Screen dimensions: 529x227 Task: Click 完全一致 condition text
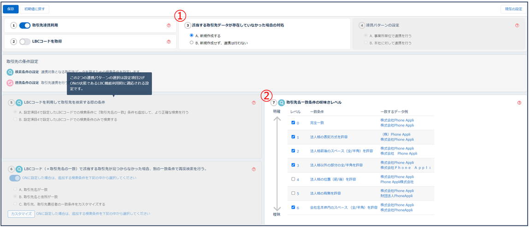[x=317, y=123]
